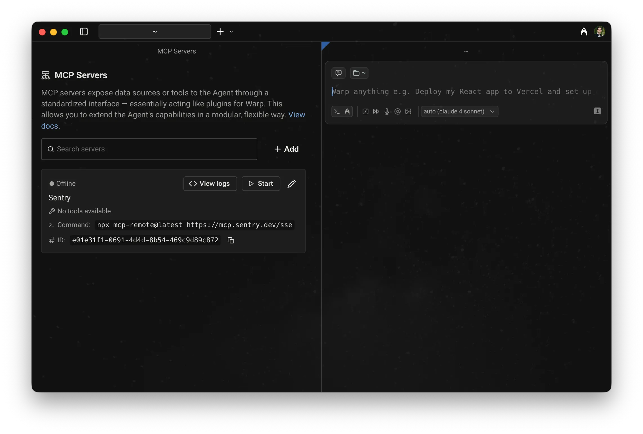Click the blue pane corner indicator

click(325, 45)
